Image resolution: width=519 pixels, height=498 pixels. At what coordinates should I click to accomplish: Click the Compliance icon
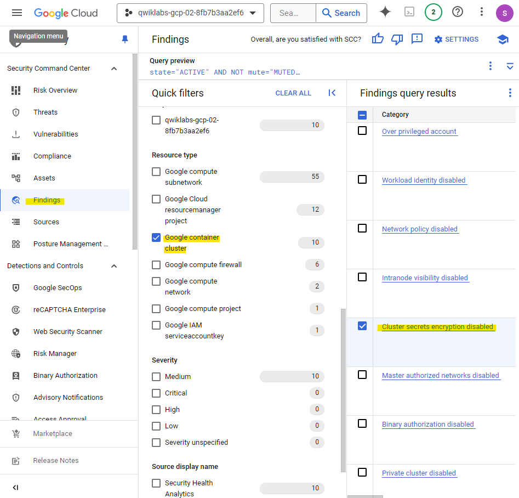point(16,156)
